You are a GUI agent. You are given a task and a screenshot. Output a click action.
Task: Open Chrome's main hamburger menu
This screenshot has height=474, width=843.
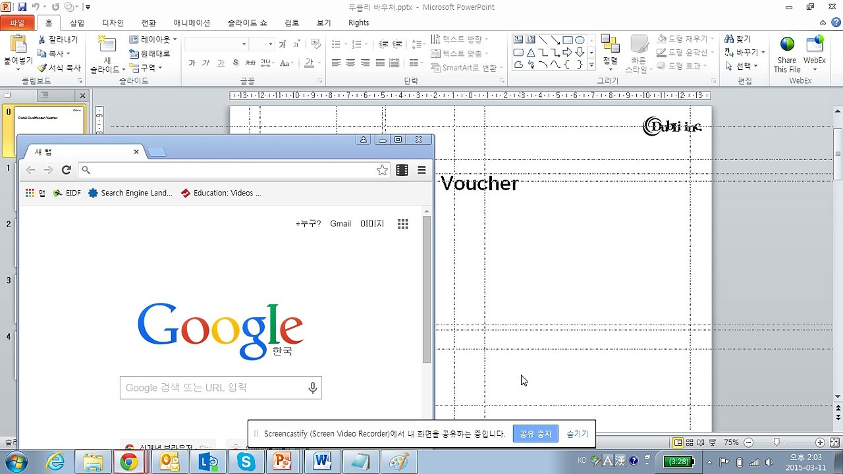click(421, 170)
